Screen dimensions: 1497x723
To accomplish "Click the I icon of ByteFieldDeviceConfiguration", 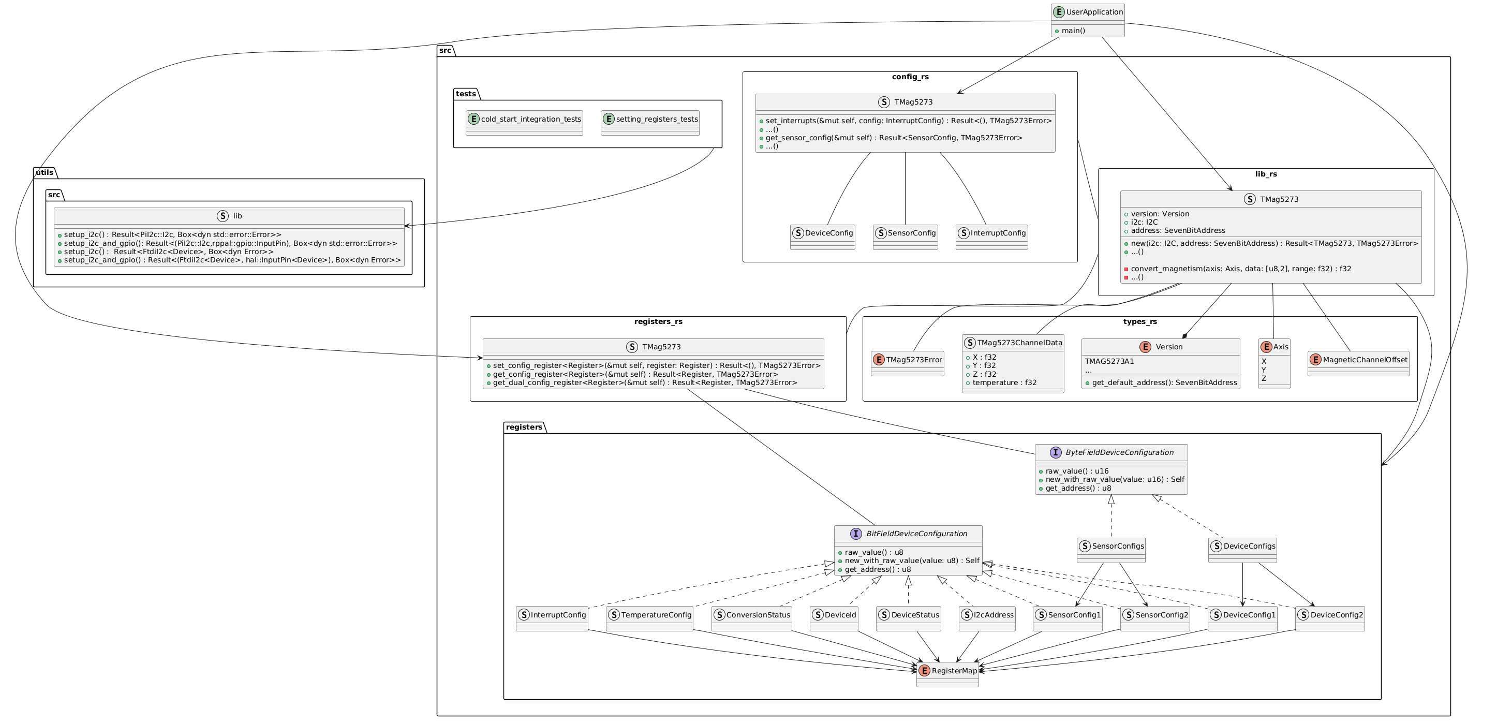I will (1055, 452).
